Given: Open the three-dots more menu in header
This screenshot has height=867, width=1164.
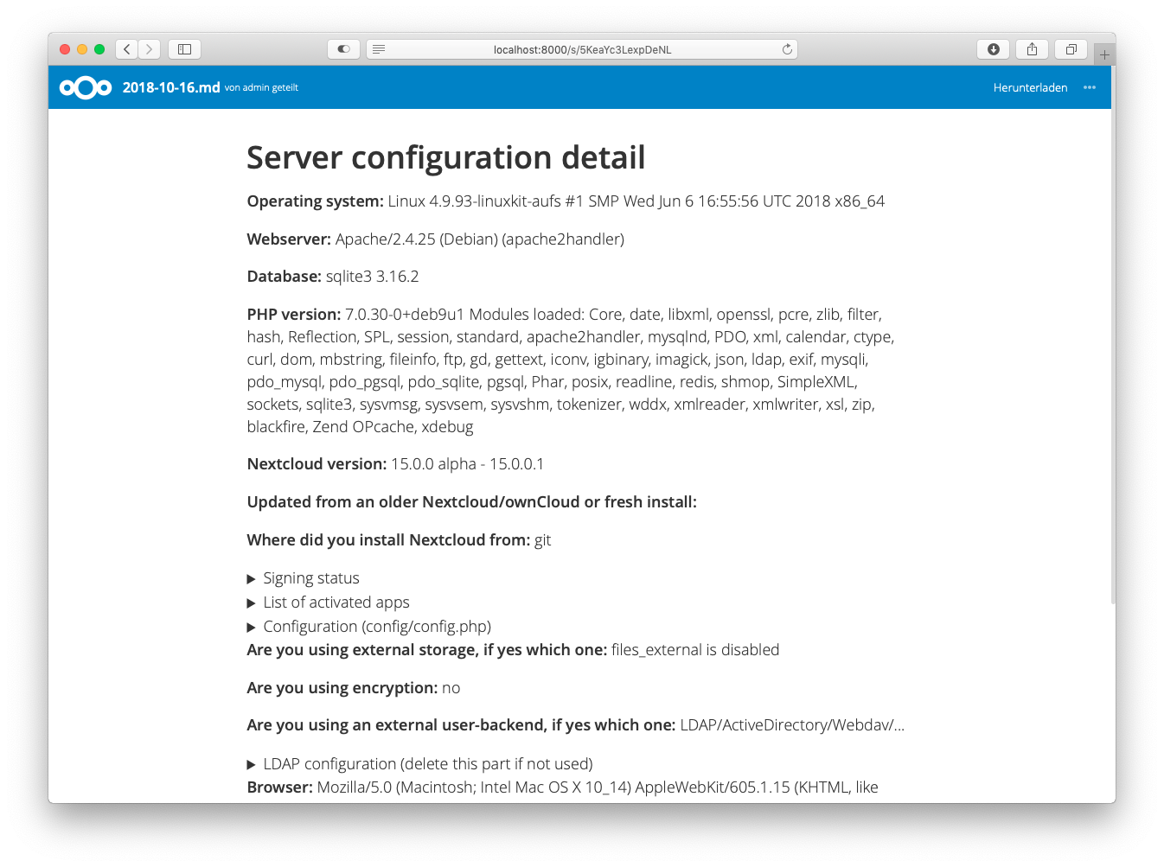Looking at the screenshot, I should pyautogui.click(x=1090, y=87).
